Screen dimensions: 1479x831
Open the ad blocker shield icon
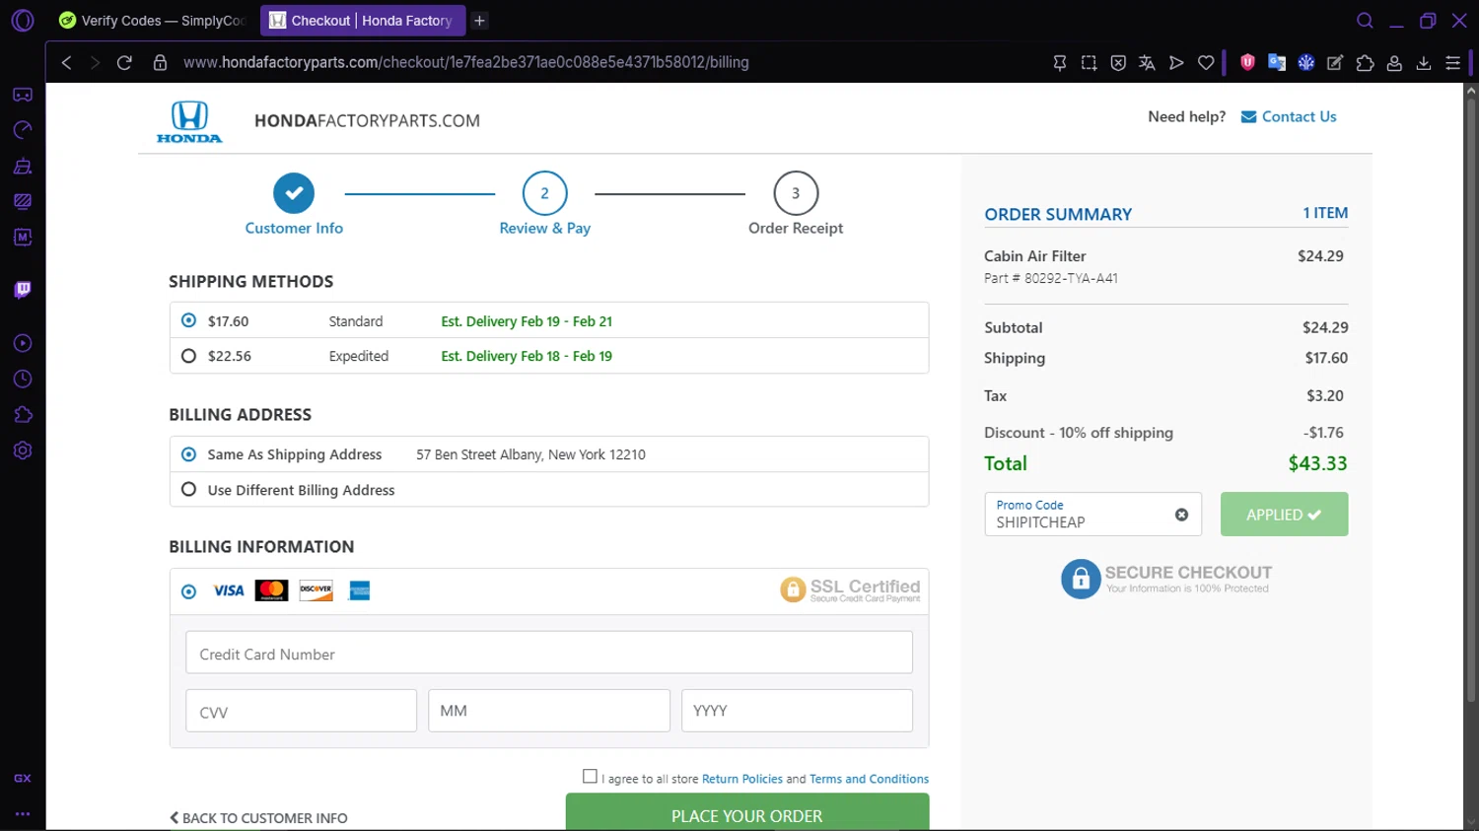pyautogui.click(x=1118, y=62)
